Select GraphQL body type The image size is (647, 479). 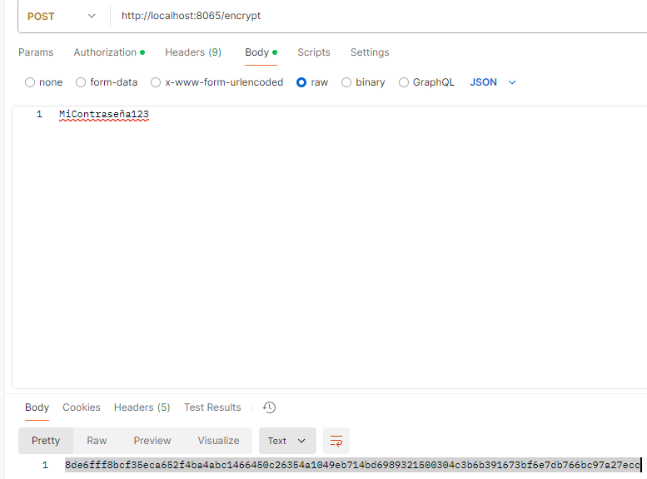coord(426,82)
